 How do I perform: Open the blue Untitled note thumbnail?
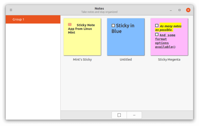click(x=126, y=37)
